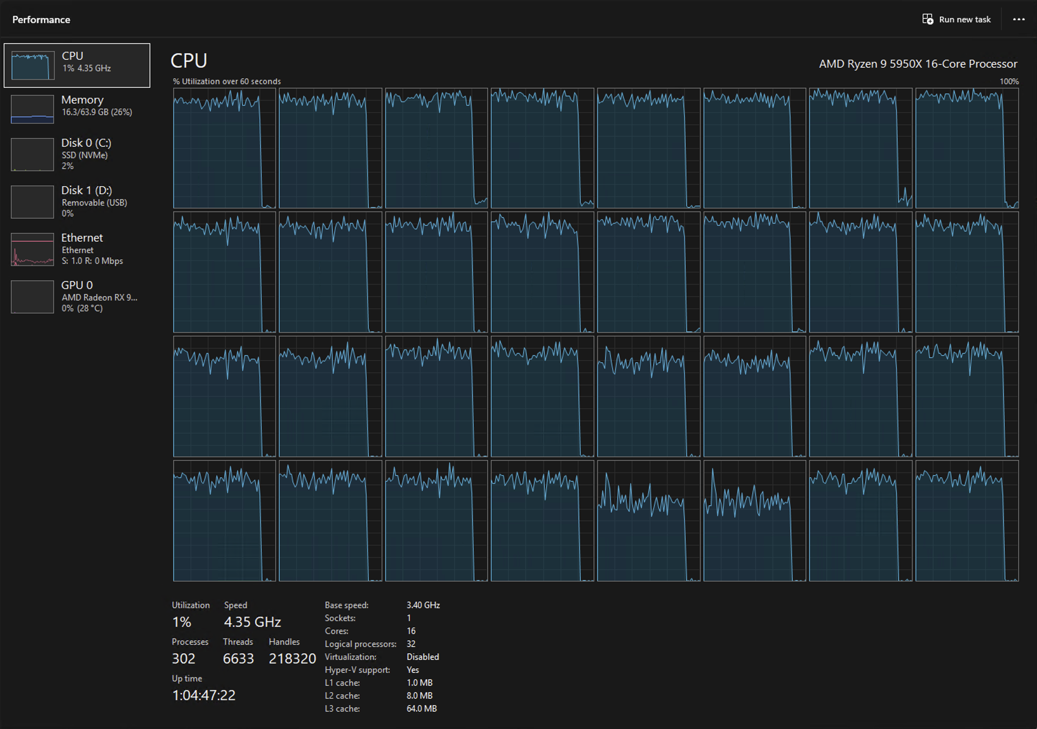Click the Hyper-V support Yes value

click(x=413, y=670)
